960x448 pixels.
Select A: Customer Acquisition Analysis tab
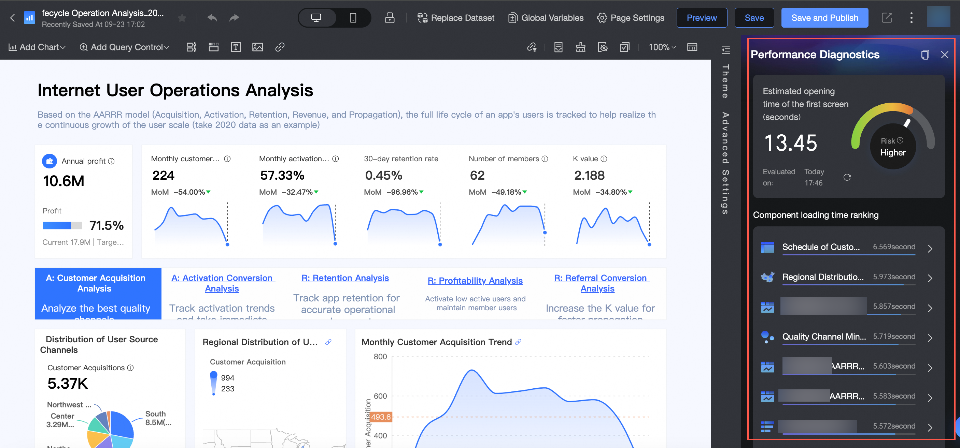click(x=95, y=283)
